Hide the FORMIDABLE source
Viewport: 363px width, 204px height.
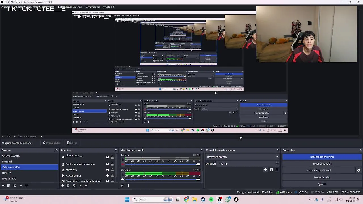click(x=107, y=176)
